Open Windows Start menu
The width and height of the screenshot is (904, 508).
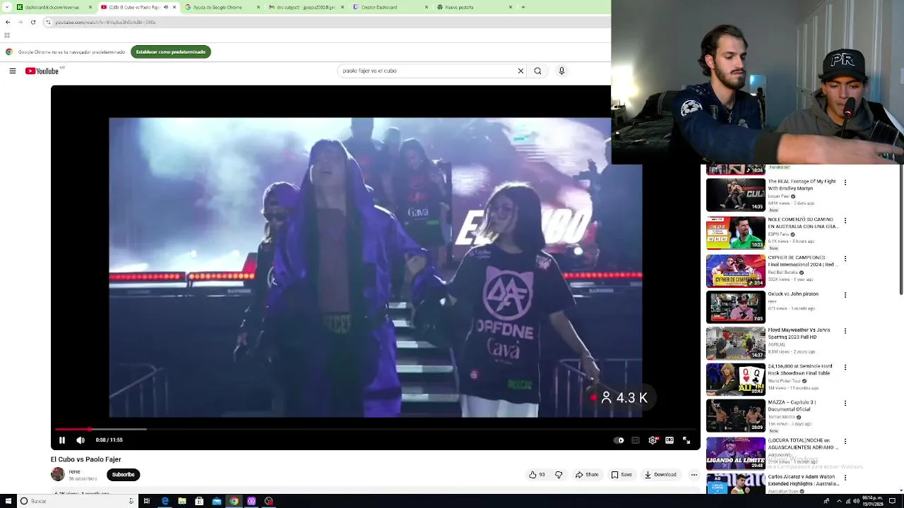pos(7,501)
